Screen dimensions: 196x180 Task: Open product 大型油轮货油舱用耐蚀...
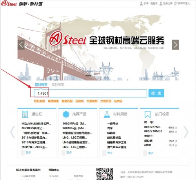(77, 133)
